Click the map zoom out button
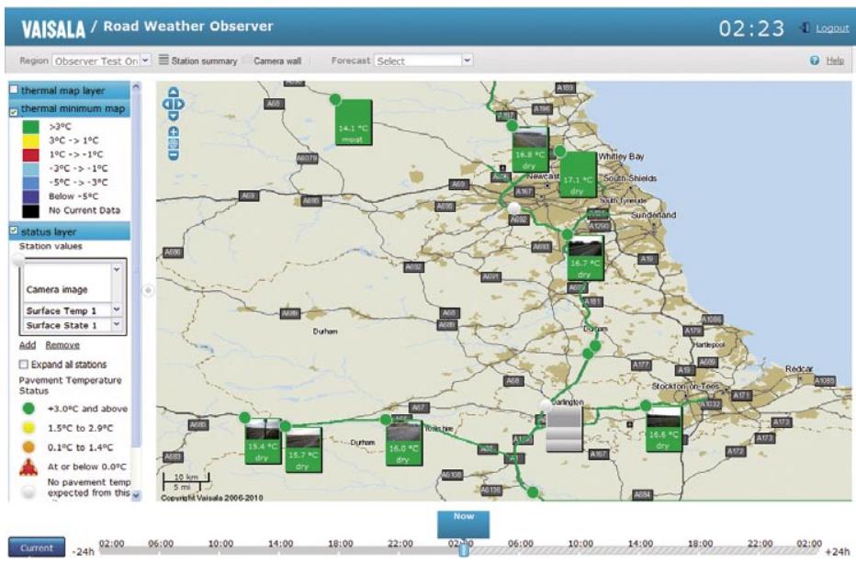Image resolution: width=856 pixels, height=562 pixels. 174,154
